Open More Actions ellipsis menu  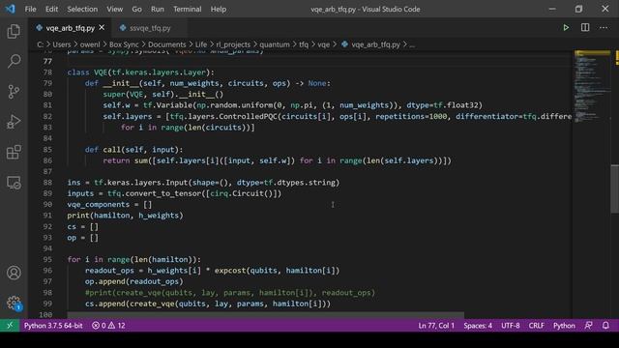tap(604, 28)
